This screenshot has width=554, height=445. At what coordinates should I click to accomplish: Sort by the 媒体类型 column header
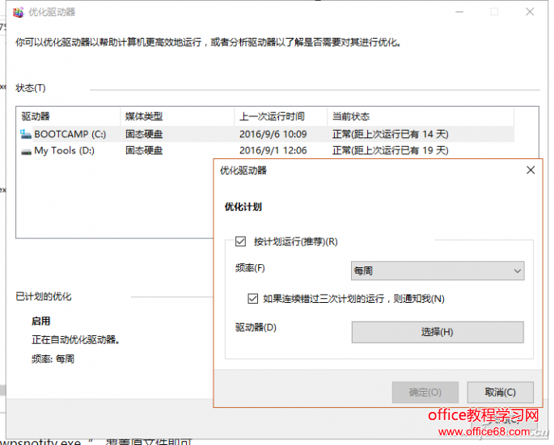177,116
